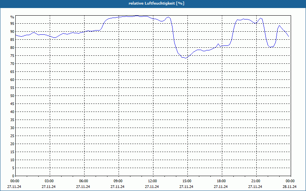Viewport: 306px width, 191px height.
Task: Click the 00:00 time label above 27.11.24
Action: pyautogui.click(x=15, y=181)
